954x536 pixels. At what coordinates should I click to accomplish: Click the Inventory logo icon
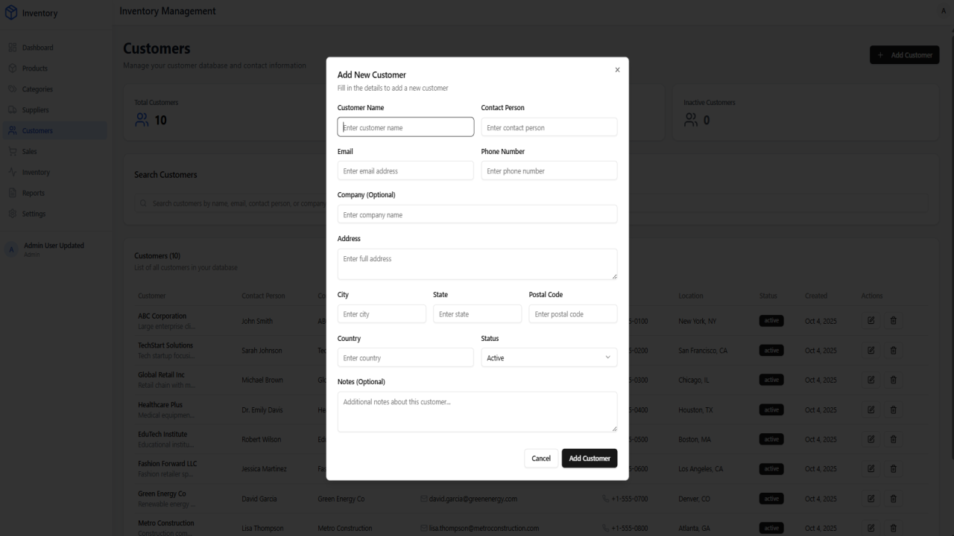[11, 13]
